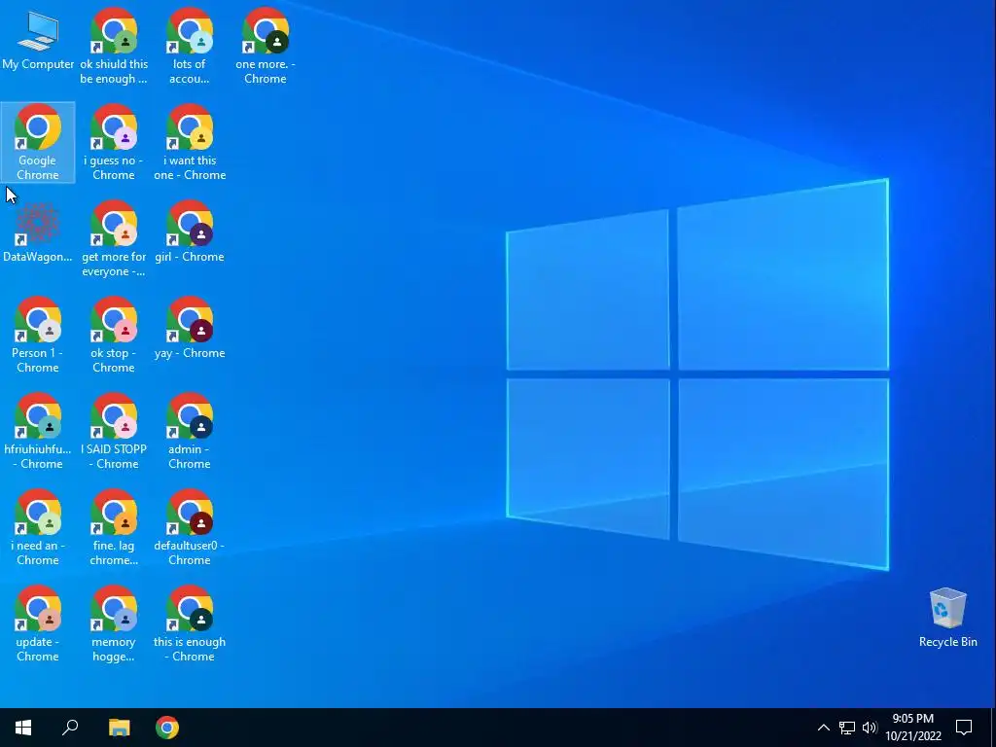Open the clock showing 9:05 PM
The image size is (996, 747).
click(x=912, y=728)
